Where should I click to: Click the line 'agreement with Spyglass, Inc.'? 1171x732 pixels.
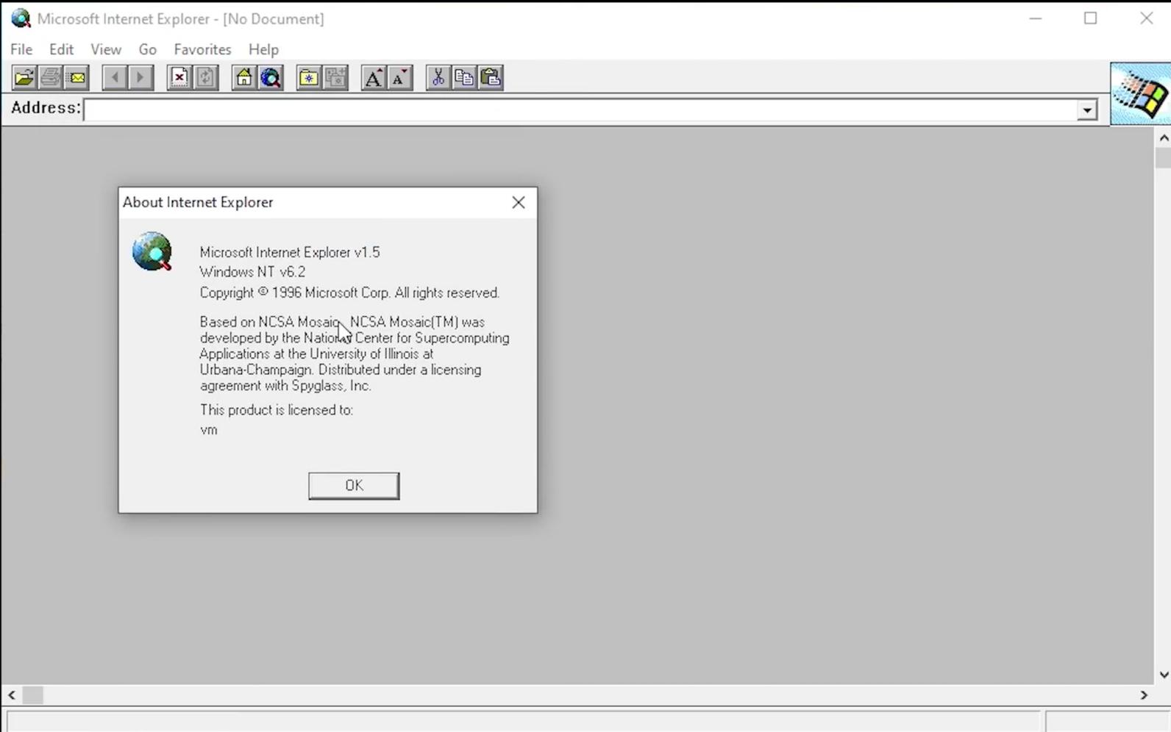pyautogui.click(x=285, y=386)
